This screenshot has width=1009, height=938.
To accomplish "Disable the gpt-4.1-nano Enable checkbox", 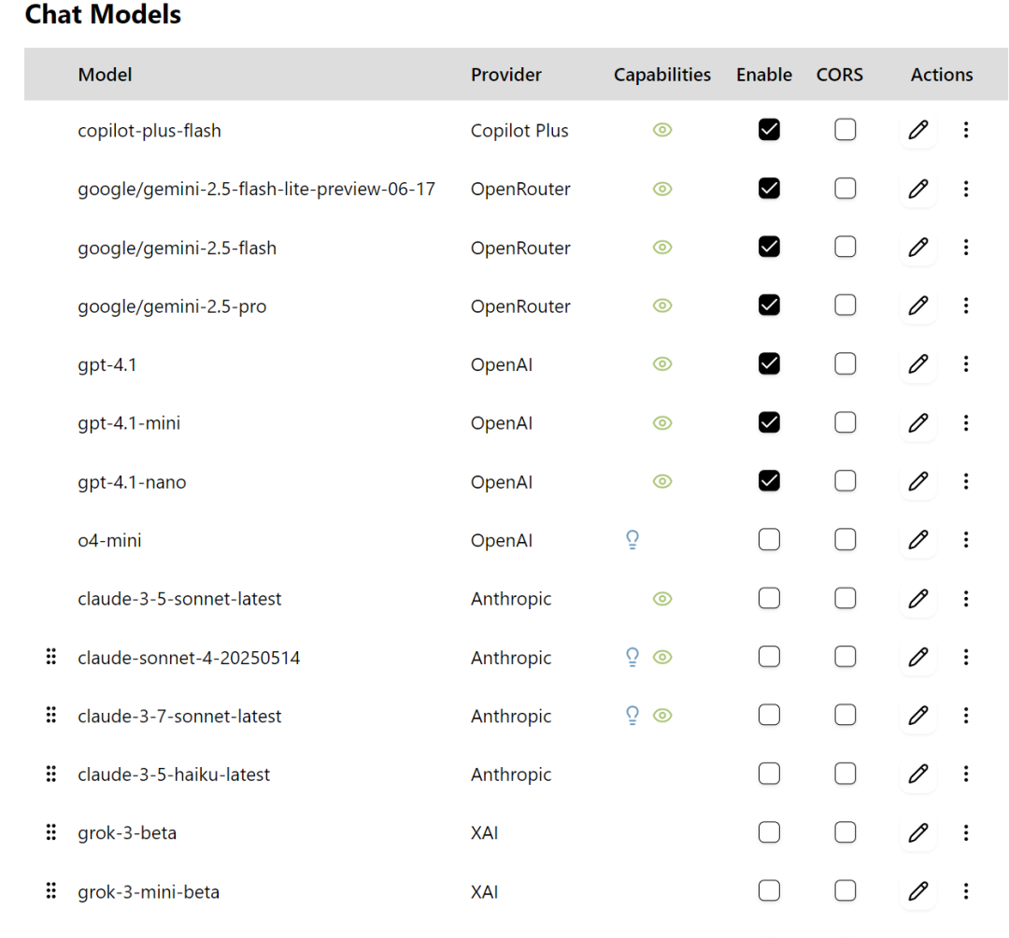I will click(x=769, y=481).
